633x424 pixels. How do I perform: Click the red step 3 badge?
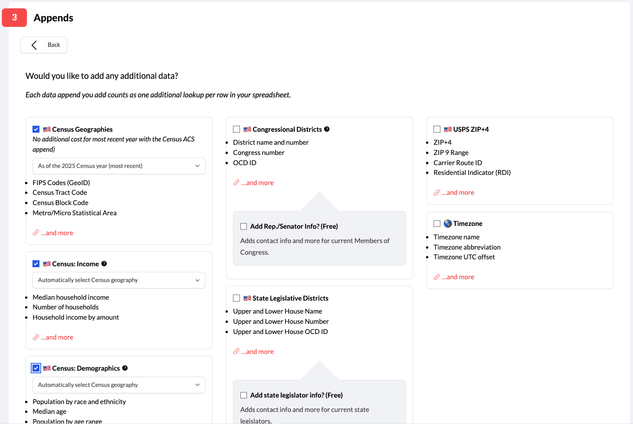coord(14,17)
